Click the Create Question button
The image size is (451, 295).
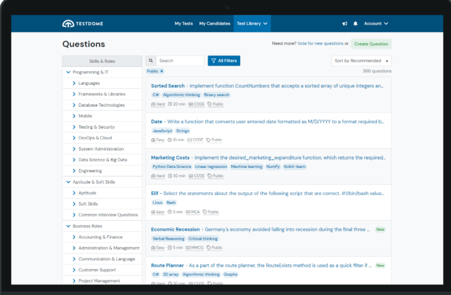pos(371,44)
